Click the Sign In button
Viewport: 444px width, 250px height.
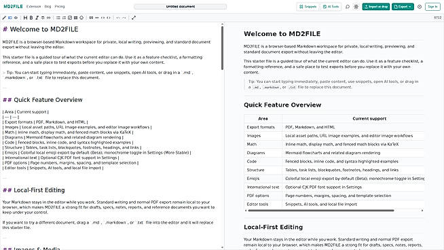(x=432, y=7)
